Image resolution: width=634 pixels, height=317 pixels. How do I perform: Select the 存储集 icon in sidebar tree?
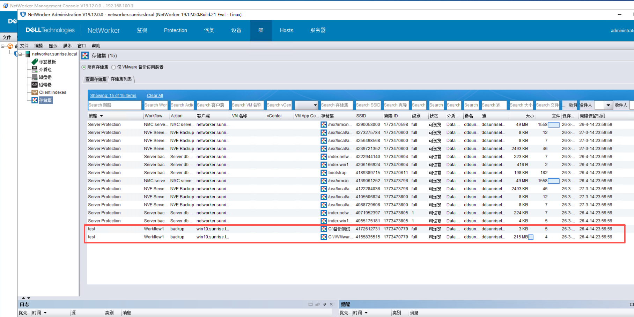tap(35, 100)
